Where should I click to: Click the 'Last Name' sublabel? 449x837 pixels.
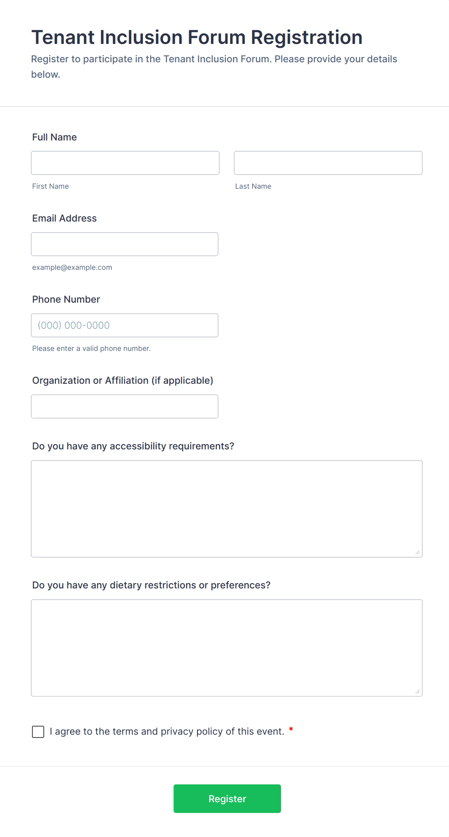253,186
